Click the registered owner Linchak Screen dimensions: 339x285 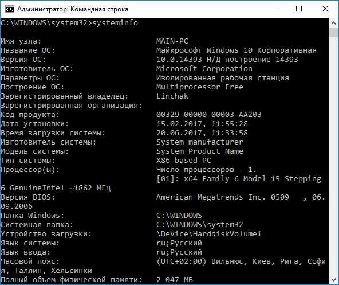click(172, 96)
